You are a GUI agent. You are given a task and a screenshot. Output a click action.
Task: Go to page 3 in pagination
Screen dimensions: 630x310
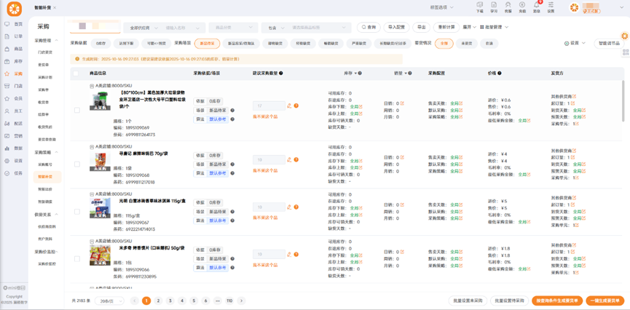click(170, 301)
